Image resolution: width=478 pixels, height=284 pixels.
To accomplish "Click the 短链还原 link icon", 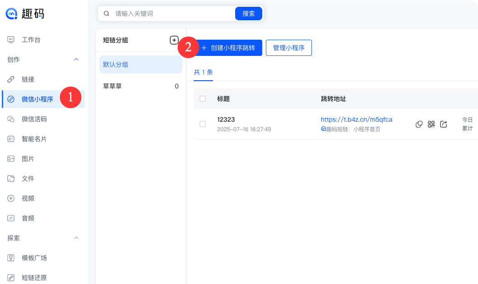I will (x=11, y=278).
